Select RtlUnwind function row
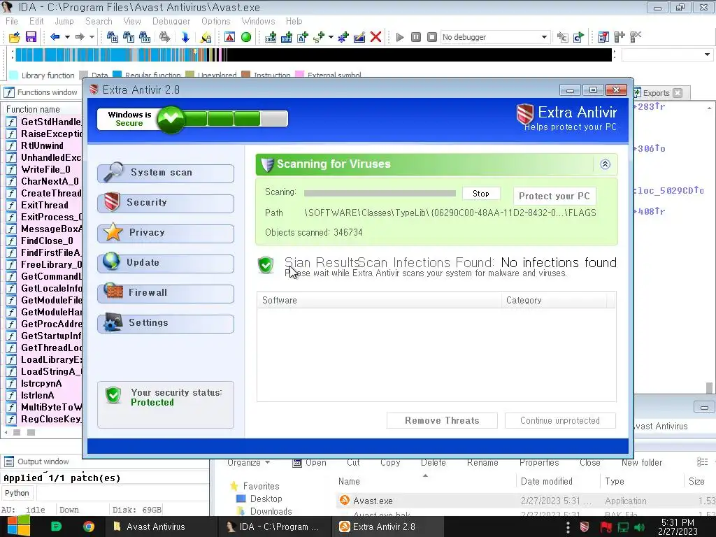Viewport: 716px width, 537px height. pyautogui.click(x=44, y=145)
